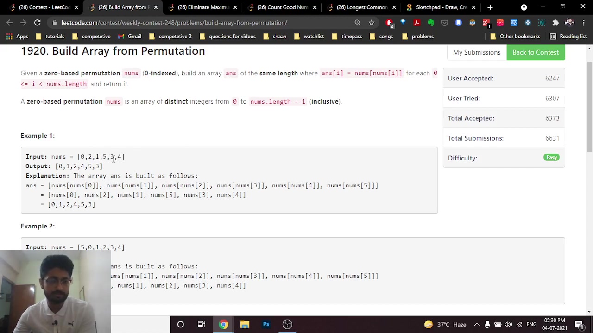Open a new browser tab

point(490,7)
